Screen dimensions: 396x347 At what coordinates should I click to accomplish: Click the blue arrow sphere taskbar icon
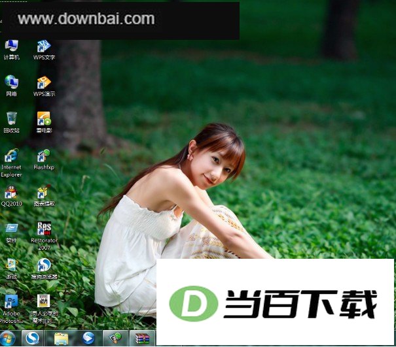pyautogui.click(x=88, y=338)
